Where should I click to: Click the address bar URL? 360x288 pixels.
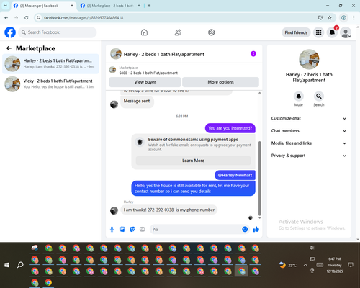tap(84, 18)
